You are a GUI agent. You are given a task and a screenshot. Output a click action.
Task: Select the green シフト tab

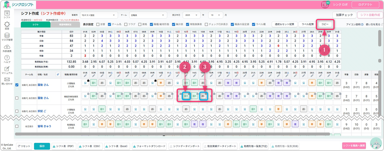coord(35,24)
